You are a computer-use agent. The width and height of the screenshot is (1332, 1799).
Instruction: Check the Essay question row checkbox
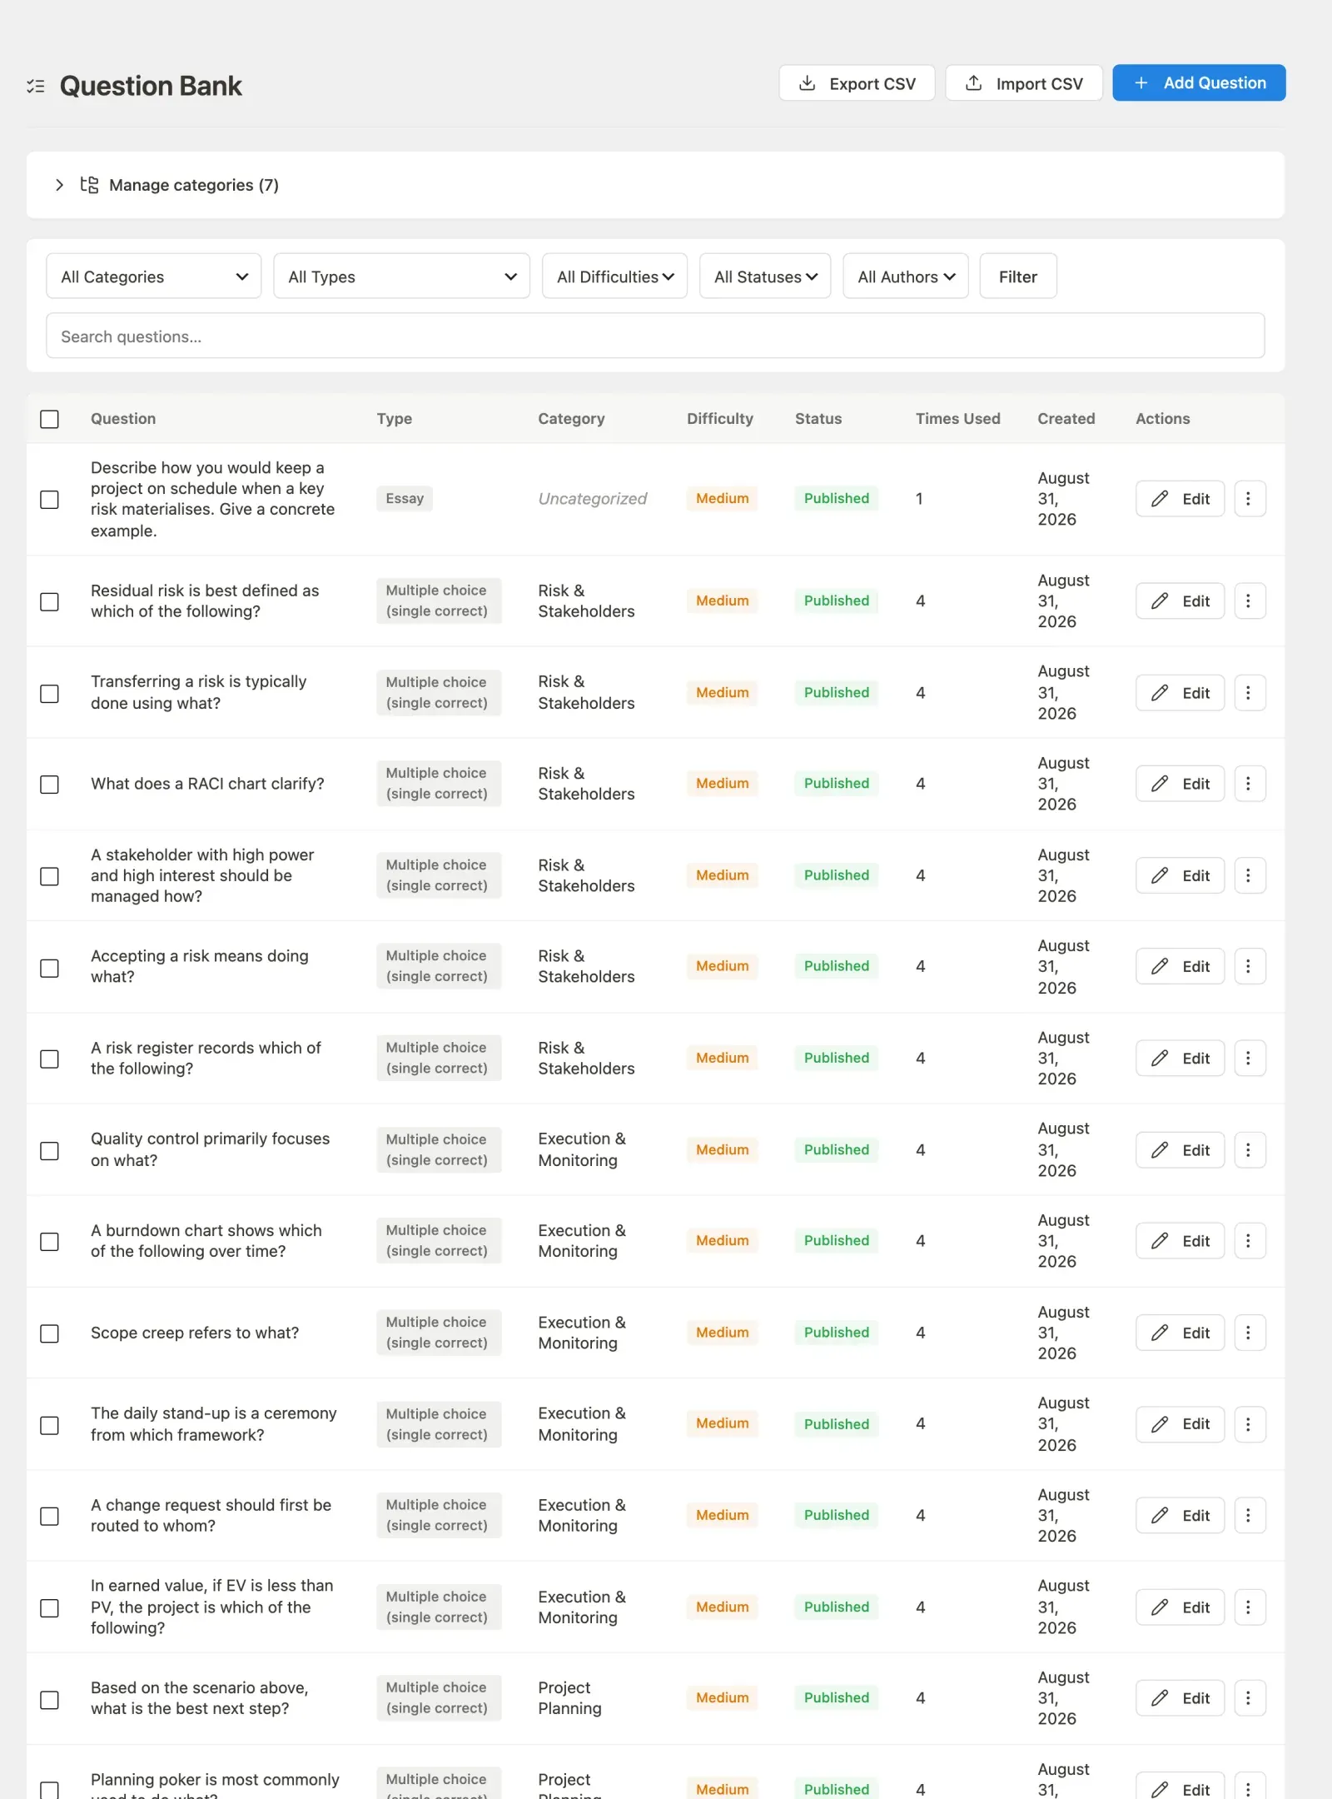(50, 499)
